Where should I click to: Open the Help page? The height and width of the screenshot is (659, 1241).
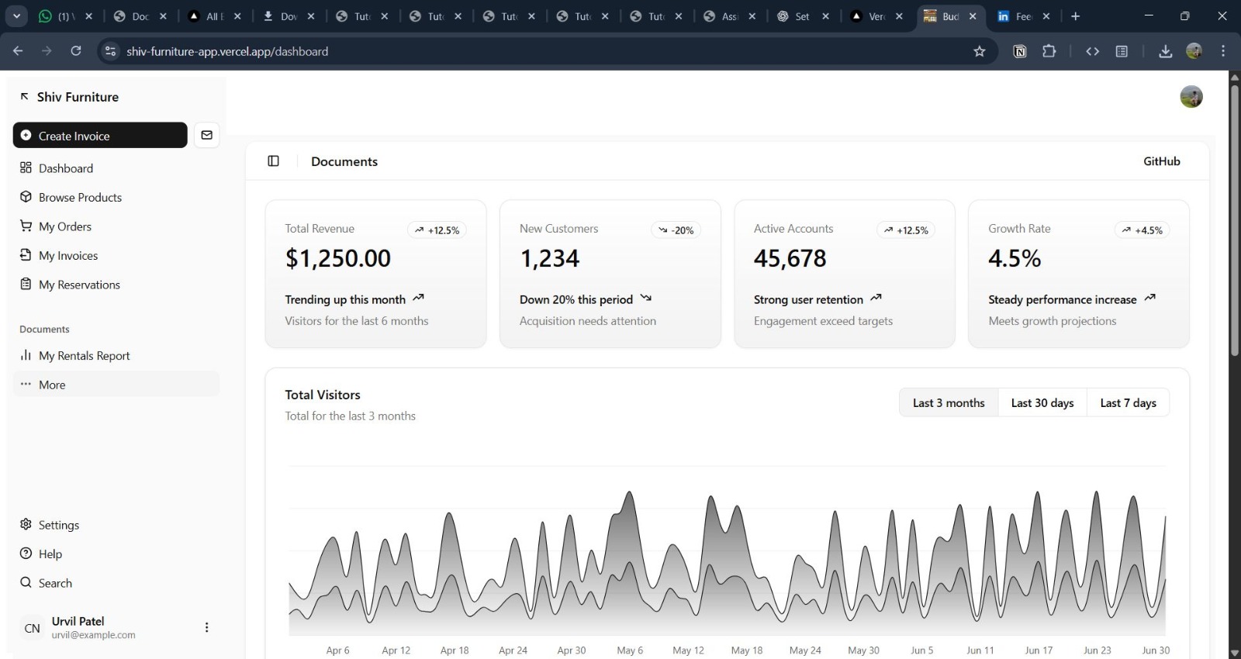[x=50, y=554]
